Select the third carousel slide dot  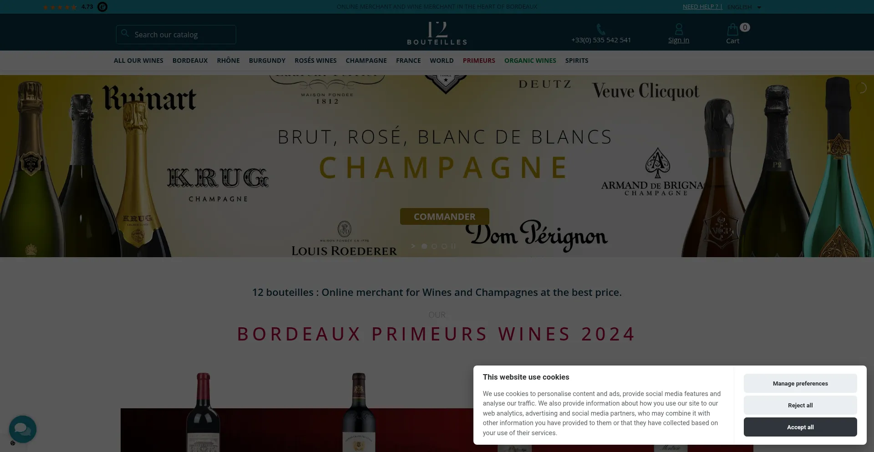point(444,246)
